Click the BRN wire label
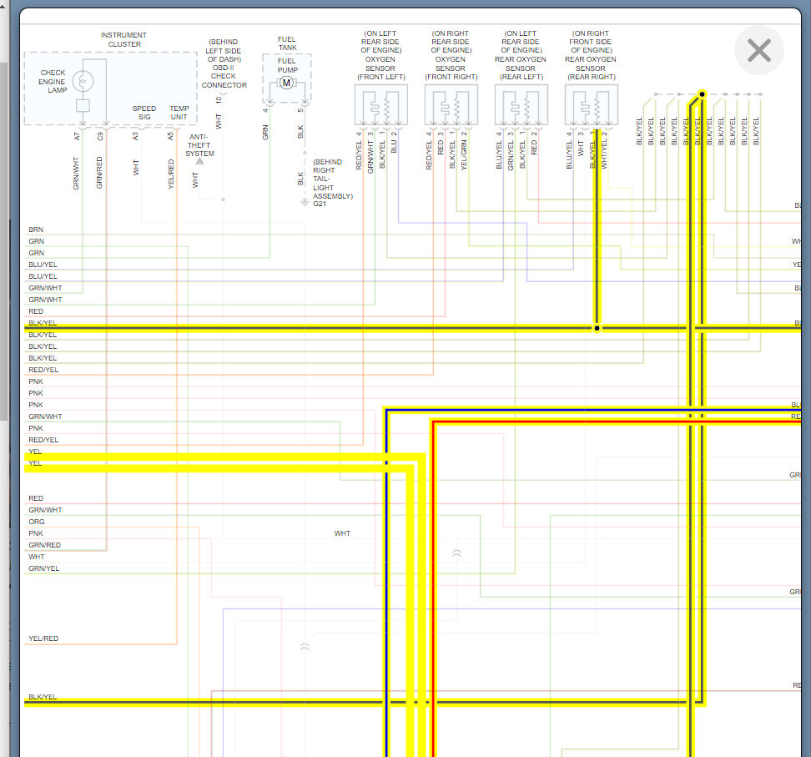Image resolution: width=811 pixels, height=757 pixels. (36, 230)
